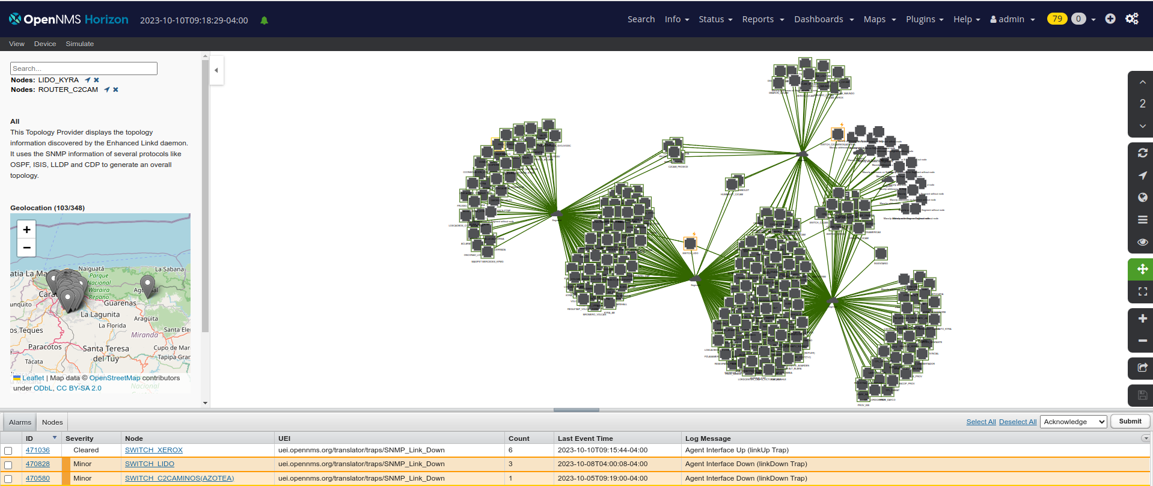Zoom in on the geolocation mini-map
This screenshot has height=486, width=1153.
(26, 229)
